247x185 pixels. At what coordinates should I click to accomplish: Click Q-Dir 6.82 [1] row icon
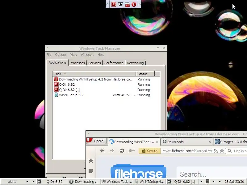coord(56,90)
